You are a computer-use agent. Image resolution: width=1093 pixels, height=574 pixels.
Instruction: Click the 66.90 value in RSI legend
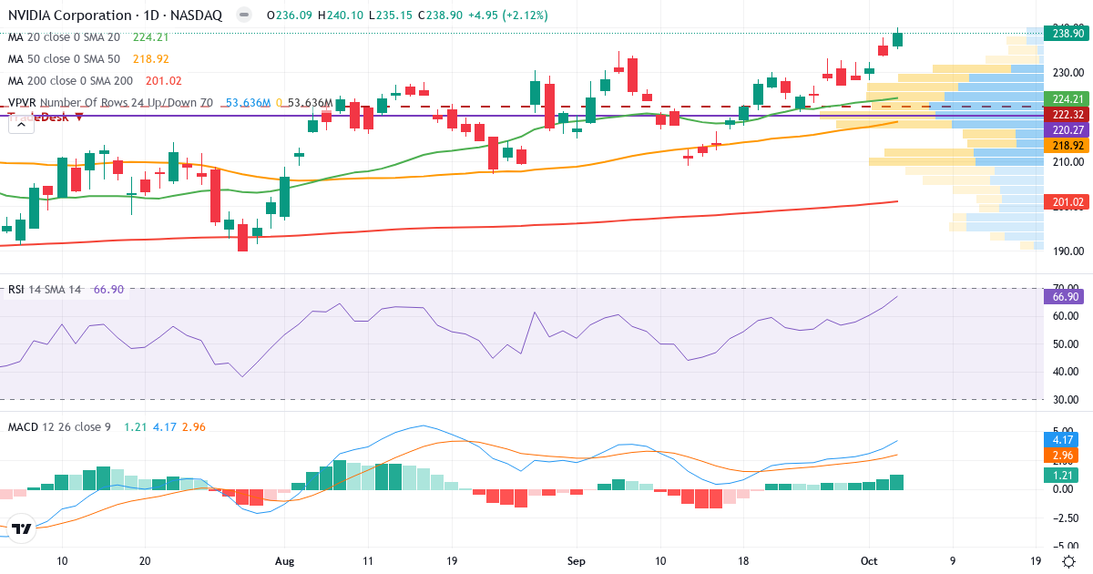click(108, 289)
